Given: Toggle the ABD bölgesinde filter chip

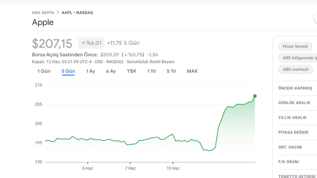Looking at the screenshot, I should pos(297,58).
